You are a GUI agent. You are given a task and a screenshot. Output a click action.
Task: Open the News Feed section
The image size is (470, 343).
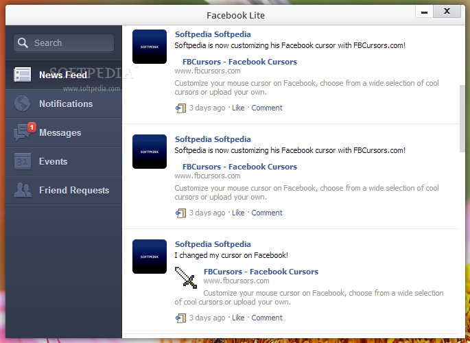point(64,75)
